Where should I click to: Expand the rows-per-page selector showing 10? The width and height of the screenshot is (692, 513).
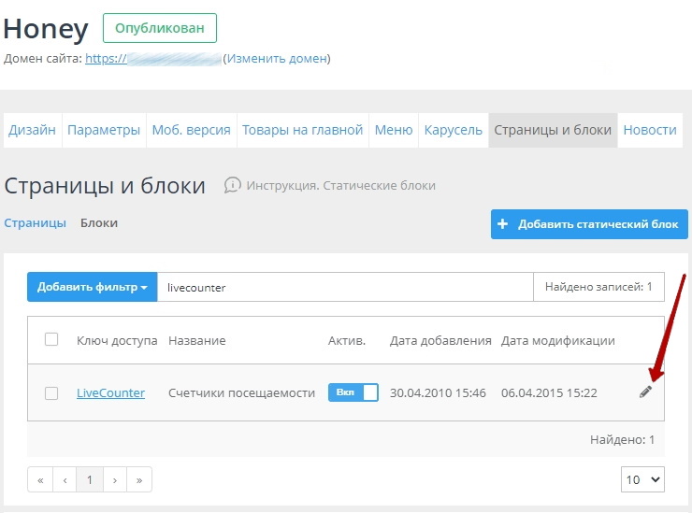click(x=642, y=479)
